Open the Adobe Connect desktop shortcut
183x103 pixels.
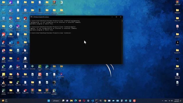(x=3, y=92)
